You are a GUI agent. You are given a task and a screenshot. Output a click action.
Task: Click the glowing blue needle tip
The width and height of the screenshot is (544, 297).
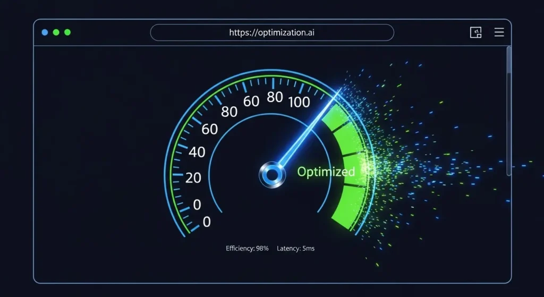click(x=338, y=94)
